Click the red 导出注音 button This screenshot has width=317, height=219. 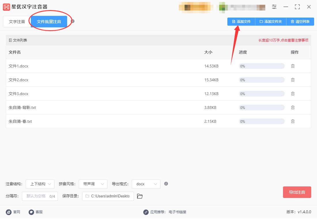coord(297,192)
